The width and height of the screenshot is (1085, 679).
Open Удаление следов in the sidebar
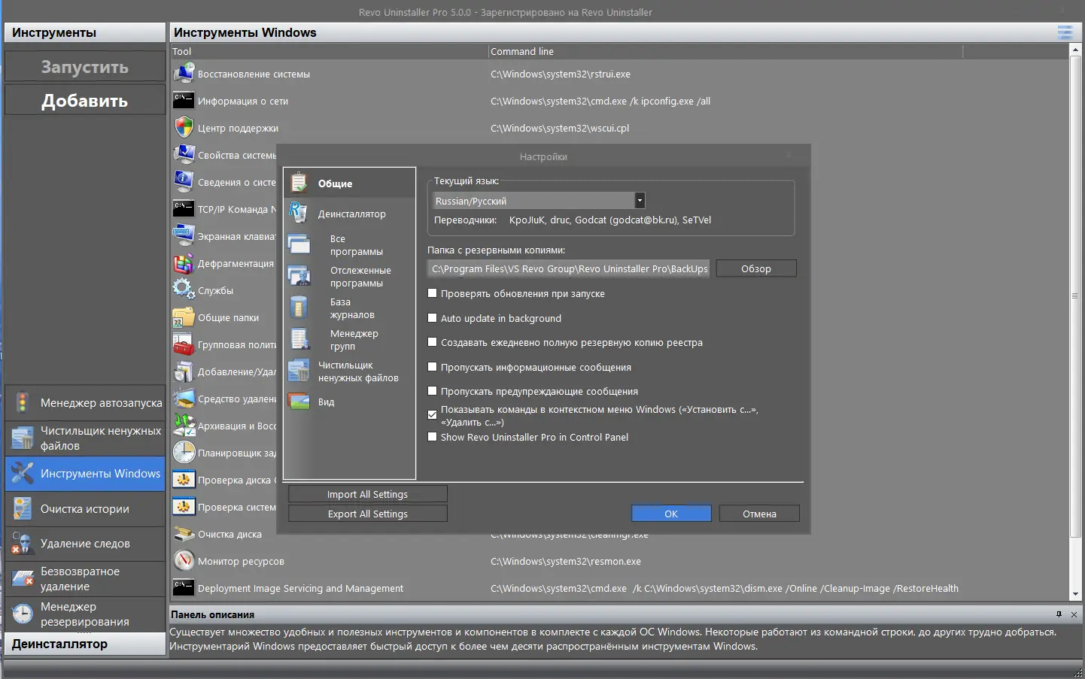pos(85,544)
